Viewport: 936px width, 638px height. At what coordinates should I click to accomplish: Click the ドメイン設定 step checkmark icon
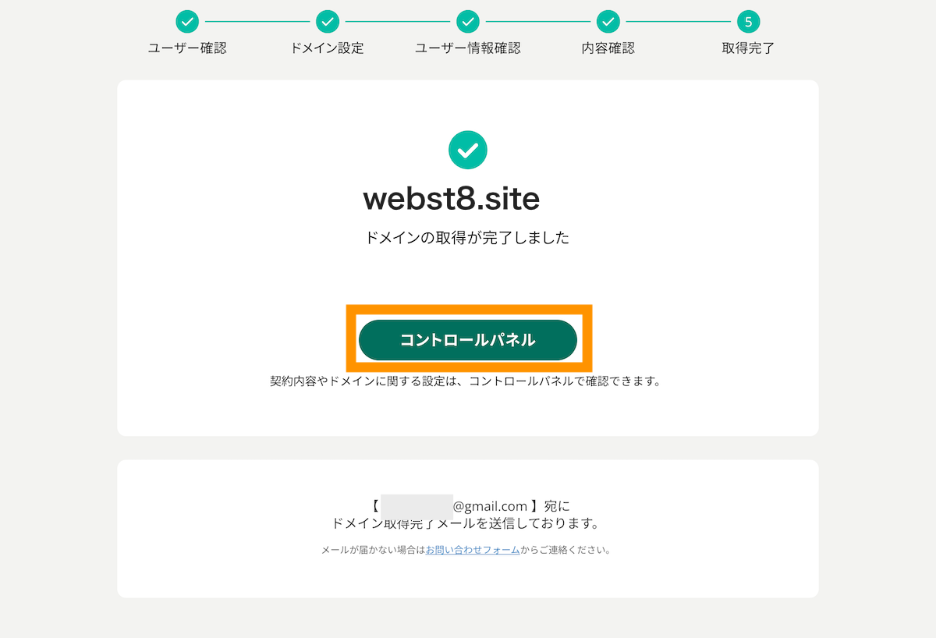pos(328,21)
